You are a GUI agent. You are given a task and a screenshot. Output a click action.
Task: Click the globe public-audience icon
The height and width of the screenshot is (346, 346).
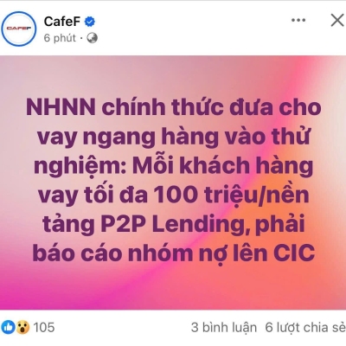point(92,38)
